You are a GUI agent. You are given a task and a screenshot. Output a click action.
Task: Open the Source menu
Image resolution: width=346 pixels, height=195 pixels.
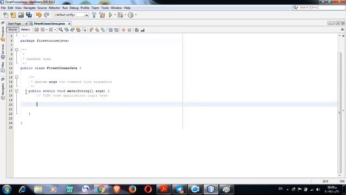click(42, 8)
